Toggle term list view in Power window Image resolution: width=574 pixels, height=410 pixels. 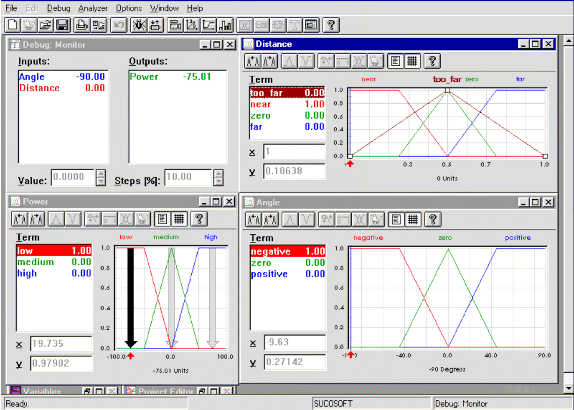162,219
